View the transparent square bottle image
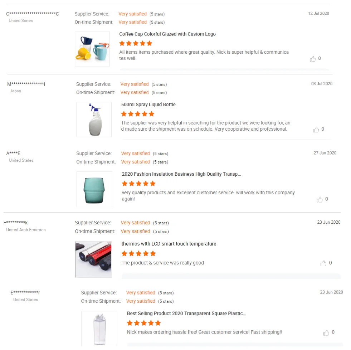The height and width of the screenshot is (350, 351). [99, 329]
